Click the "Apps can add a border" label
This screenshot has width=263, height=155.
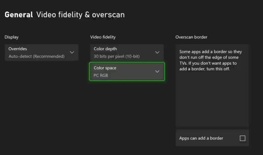pos(201,138)
